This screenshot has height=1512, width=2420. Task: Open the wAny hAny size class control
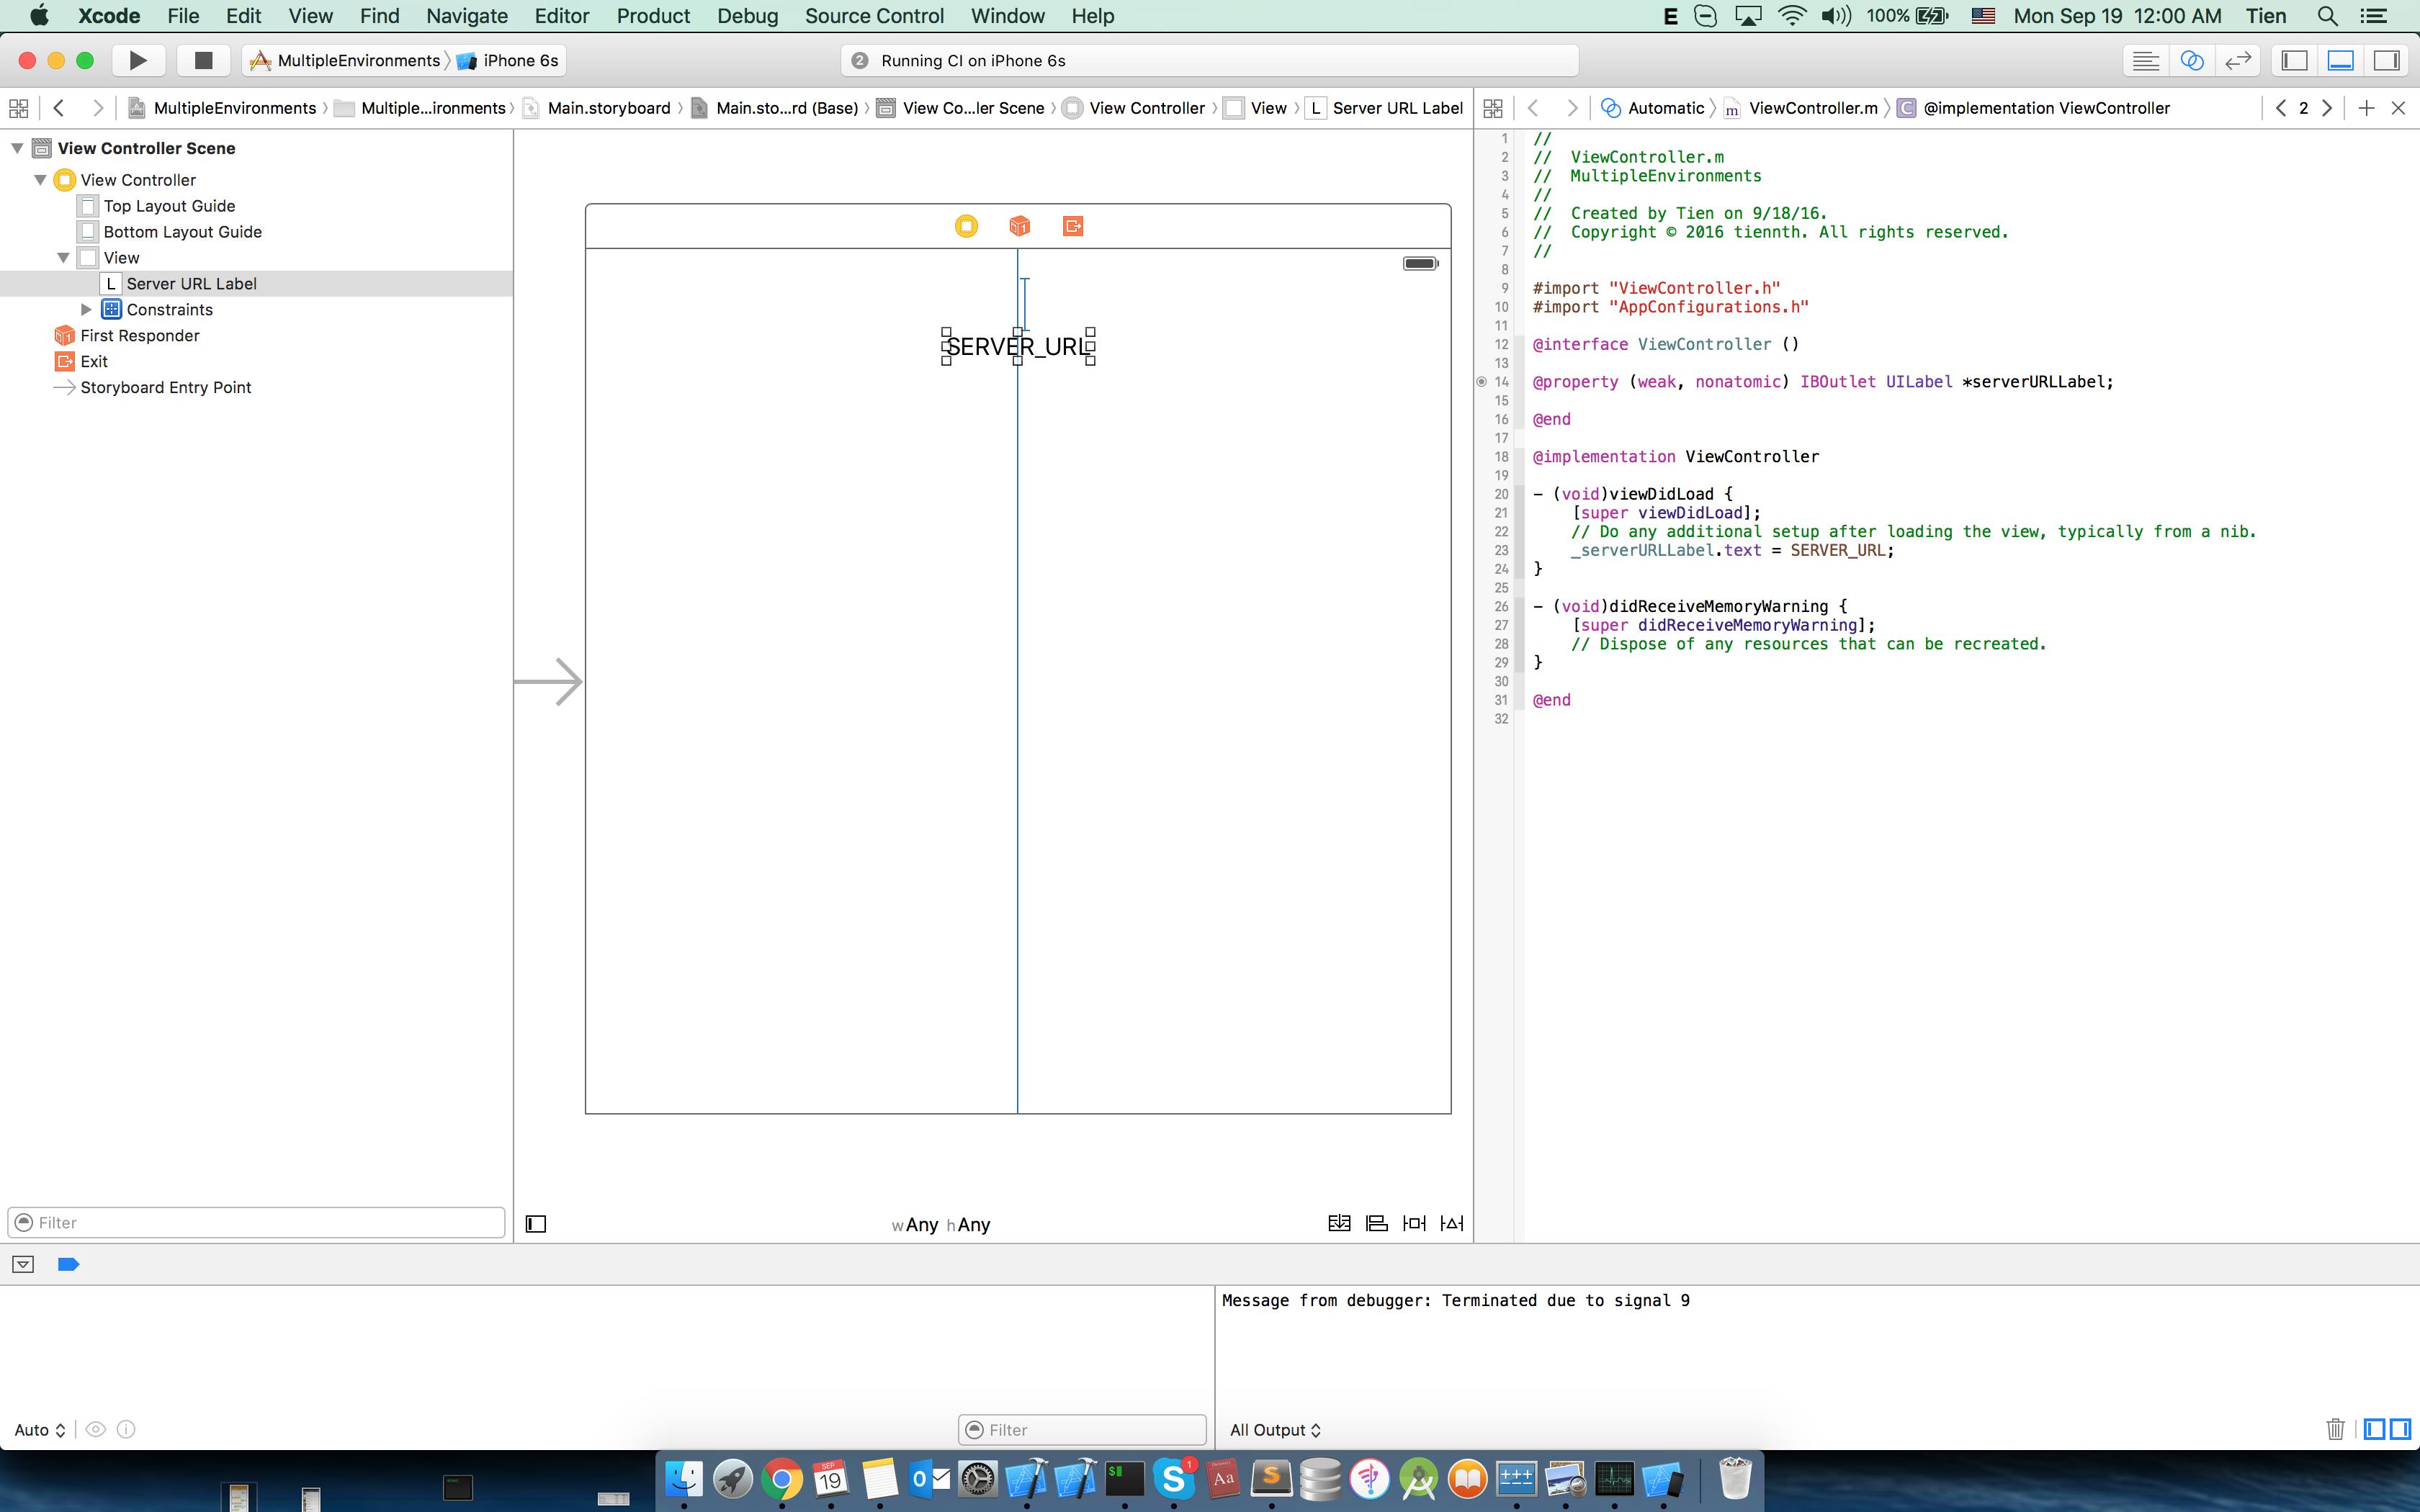point(941,1224)
